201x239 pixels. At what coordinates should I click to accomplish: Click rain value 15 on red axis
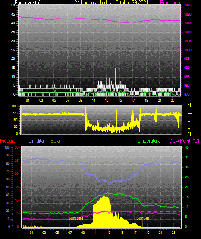pos(17,187)
